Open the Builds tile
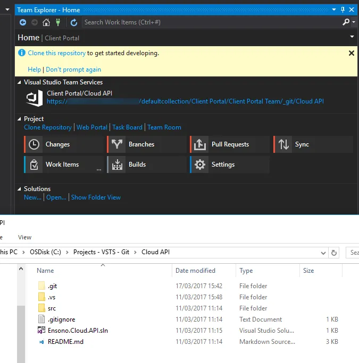The height and width of the screenshot is (363, 359). point(146,165)
